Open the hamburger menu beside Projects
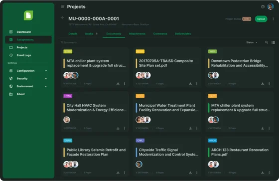 pos(63,7)
